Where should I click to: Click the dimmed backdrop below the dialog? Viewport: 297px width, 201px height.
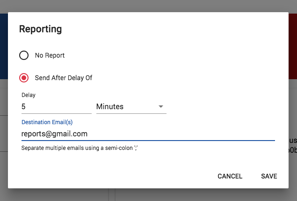(x=149, y=195)
